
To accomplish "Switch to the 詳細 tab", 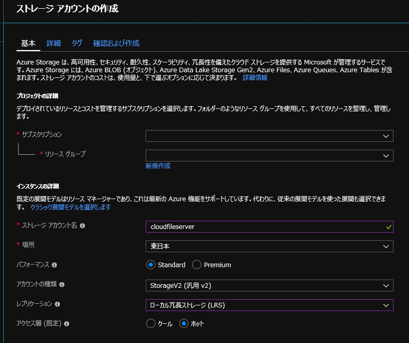I will point(54,43).
